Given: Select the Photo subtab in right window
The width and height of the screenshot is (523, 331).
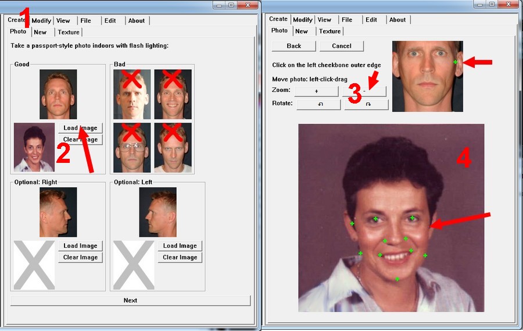Looking at the screenshot, I should click(280, 30).
